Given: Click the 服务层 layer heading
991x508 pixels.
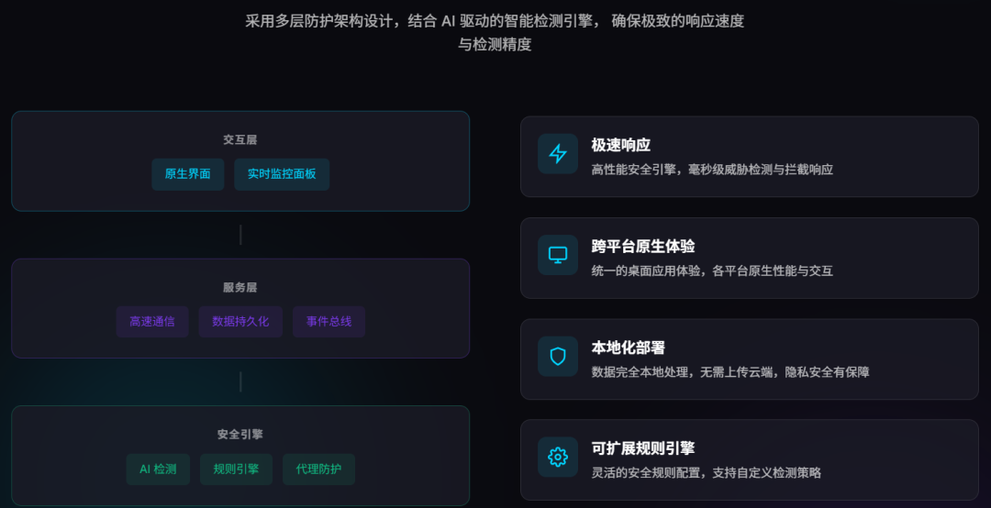Looking at the screenshot, I should click(240, 288).
